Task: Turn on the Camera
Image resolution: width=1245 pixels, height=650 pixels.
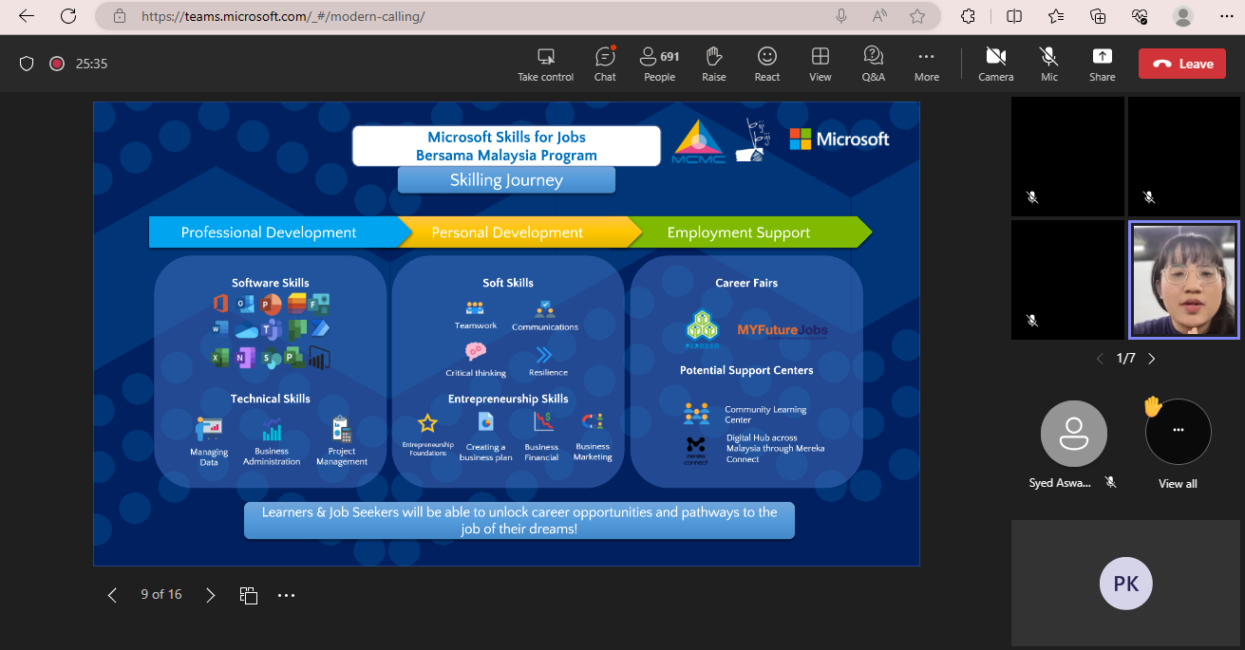Action: pos(995,64)
